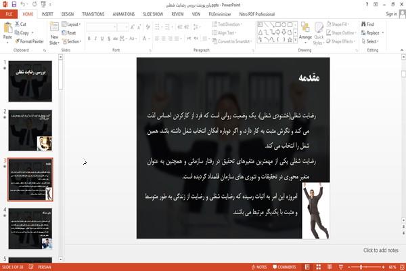Switch to SLIDE SHOW tab
Image resolution: width=406 pixels, height=271 pixels.
click(x=153, y=14)
